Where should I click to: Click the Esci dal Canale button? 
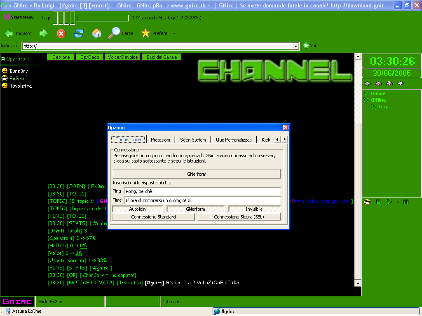[x=162, y=57]
